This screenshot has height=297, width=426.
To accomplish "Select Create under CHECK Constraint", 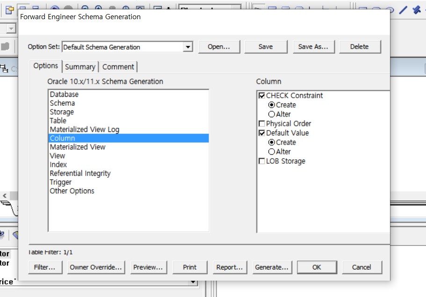I will (x=271, y=105).
